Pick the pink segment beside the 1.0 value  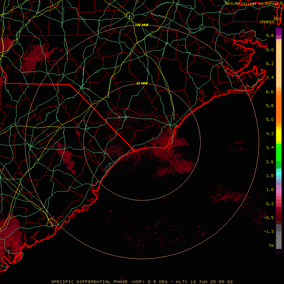click(x=279, y=191)
